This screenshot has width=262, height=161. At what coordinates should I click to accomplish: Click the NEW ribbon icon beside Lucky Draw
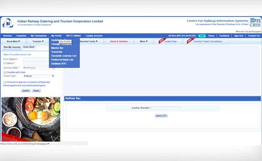coord(162,41)
